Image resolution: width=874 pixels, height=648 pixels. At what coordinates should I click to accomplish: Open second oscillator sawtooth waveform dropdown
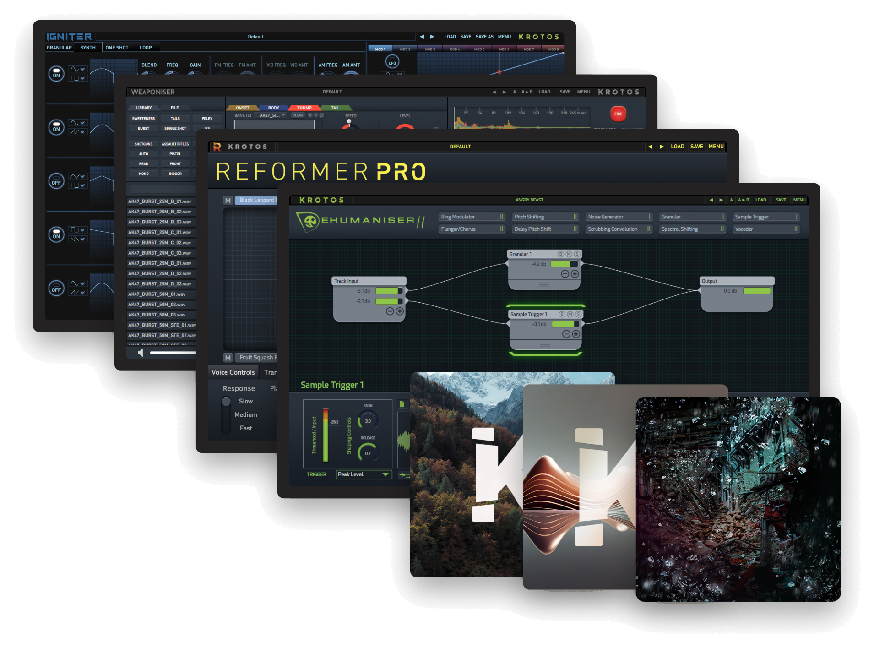(x=77, y=132)
